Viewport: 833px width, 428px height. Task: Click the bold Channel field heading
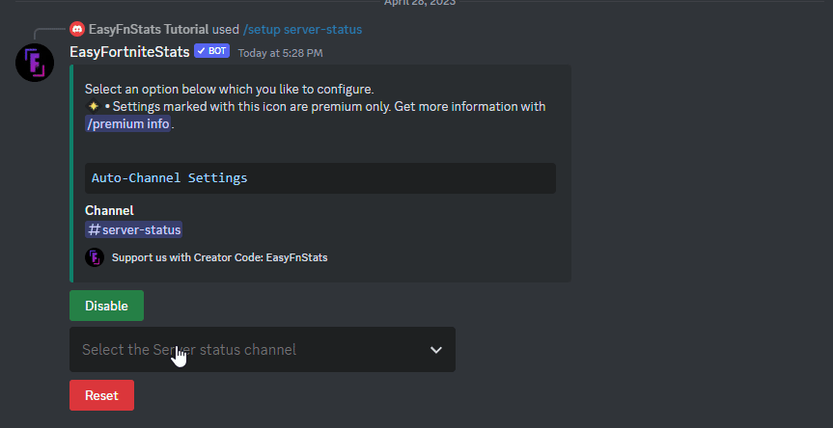(109, 210)
